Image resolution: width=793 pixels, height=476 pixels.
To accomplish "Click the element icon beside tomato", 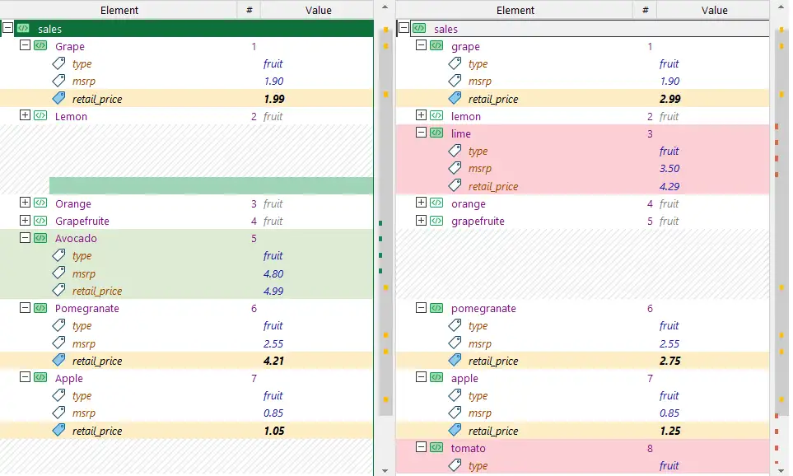I will [x=436, y=448].
